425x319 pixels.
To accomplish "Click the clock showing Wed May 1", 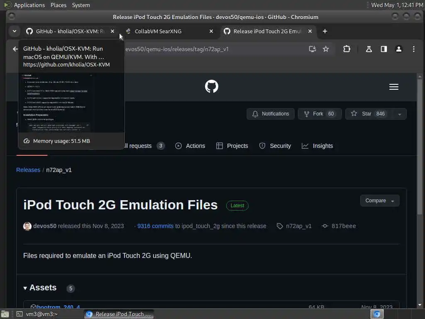I will 397,5.
